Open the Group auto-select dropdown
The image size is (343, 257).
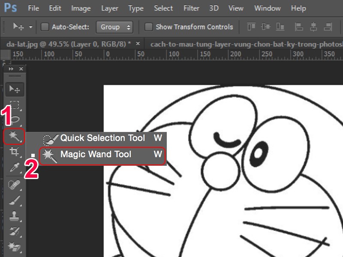(x=114, y=27)
